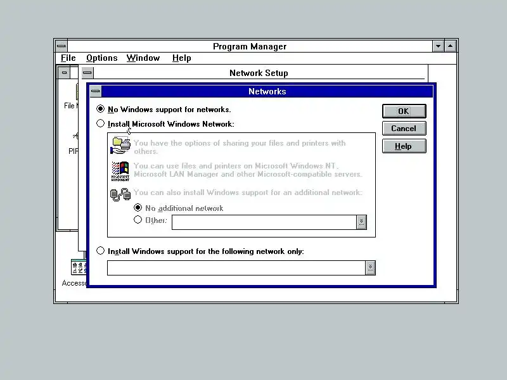Open the Window menu in Program Manager
This screenshot has width=507, height=380.
143,58
